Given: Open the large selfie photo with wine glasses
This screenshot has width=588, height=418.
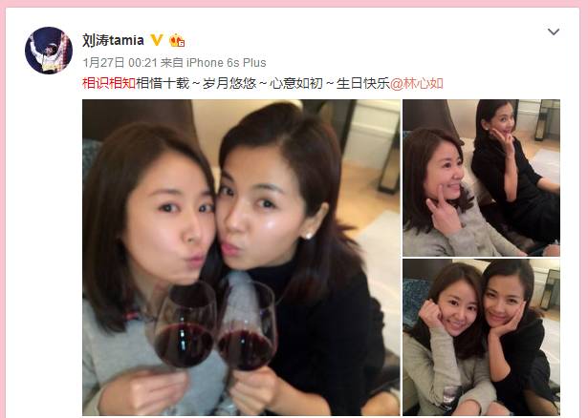Looking at the screenshot, I should click(241, 258).
